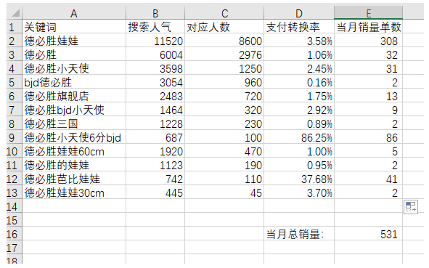This screenshot has height=268, width=429.
Task: Click the 搜索人气 header cell
Action: [155, 27]
